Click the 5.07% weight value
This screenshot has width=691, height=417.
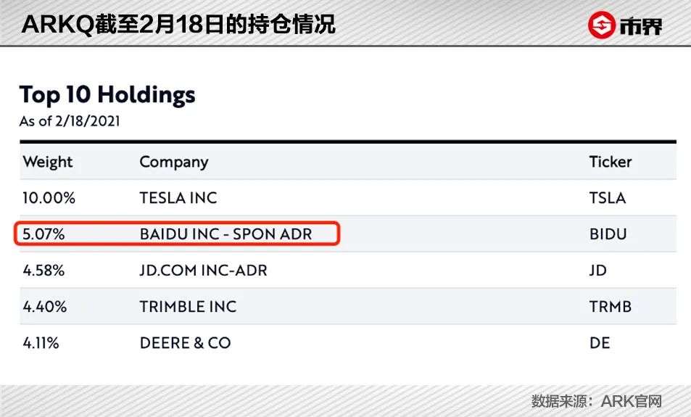click(44, 234)
